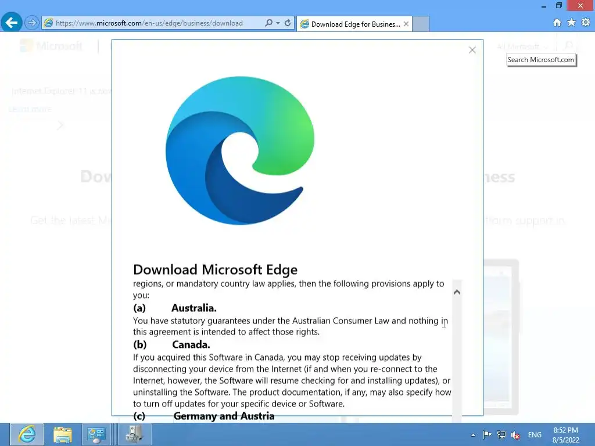Open the Home icon in IE toolbar
The width and height of the screenshot is (595, 446).
point(557,23)
